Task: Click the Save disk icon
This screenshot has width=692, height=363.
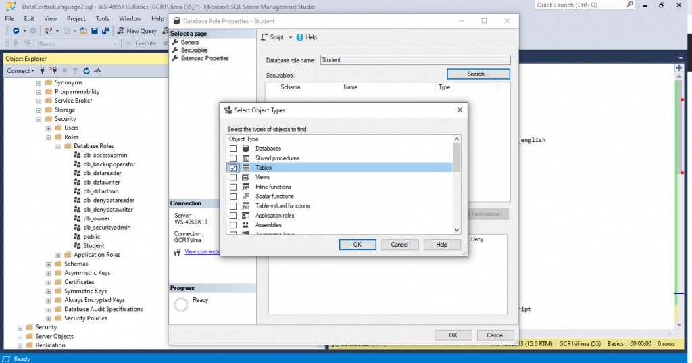Action: 95,31
